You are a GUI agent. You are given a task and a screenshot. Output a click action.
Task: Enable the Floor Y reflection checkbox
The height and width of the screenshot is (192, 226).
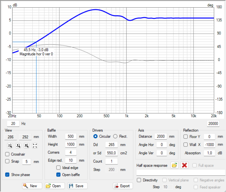186,137
